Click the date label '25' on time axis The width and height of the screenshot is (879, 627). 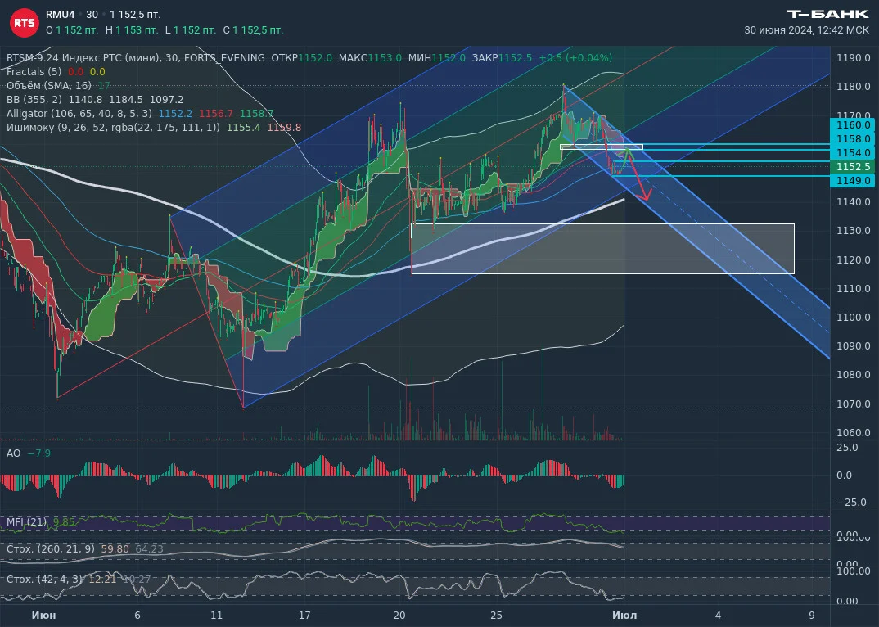(496, 616)
